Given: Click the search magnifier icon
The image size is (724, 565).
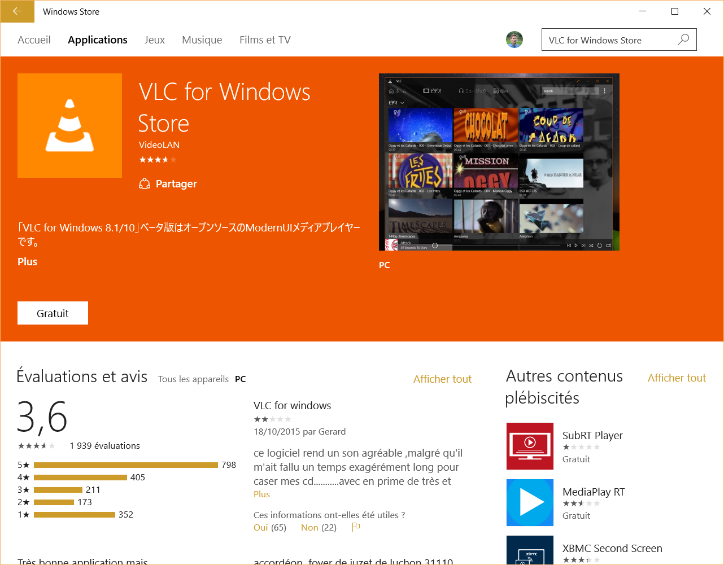Looking at the screenshot, I should pyautogui.click(x=683, y=40).
